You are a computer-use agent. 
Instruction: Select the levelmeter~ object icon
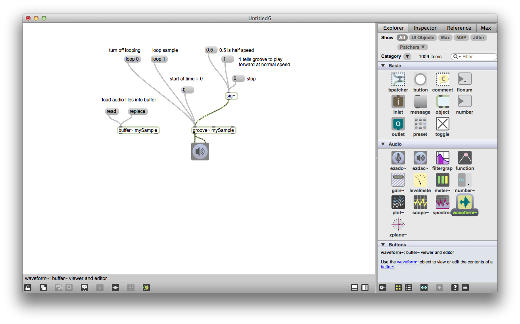coord(420,180)
